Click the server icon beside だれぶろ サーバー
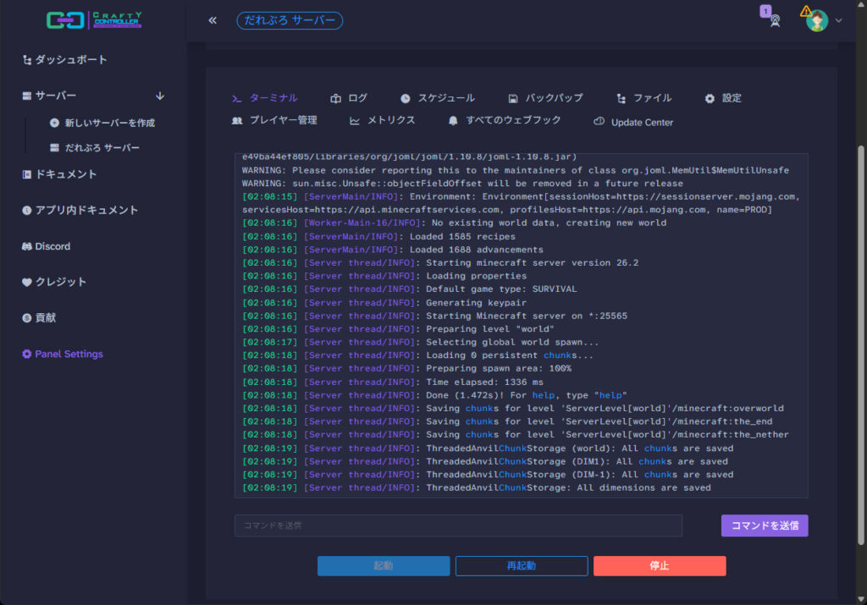 click(54, 147)
